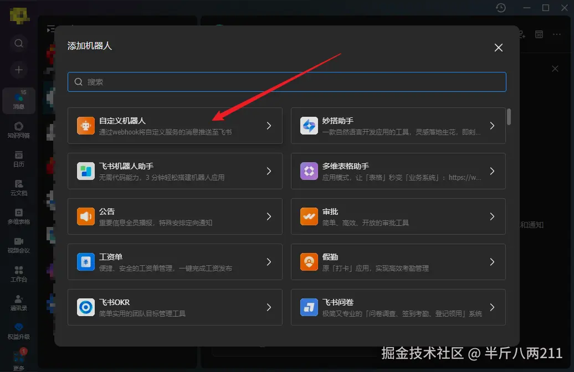
Task: Click the 公告 megaphone icon
Action: tap(86, 216)
